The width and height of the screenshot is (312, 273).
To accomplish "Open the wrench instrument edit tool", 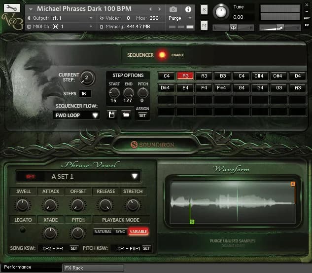I will click(12, 8).
